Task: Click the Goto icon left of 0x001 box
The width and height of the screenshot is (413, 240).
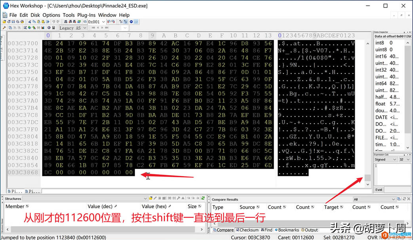Action: (85, 22)
